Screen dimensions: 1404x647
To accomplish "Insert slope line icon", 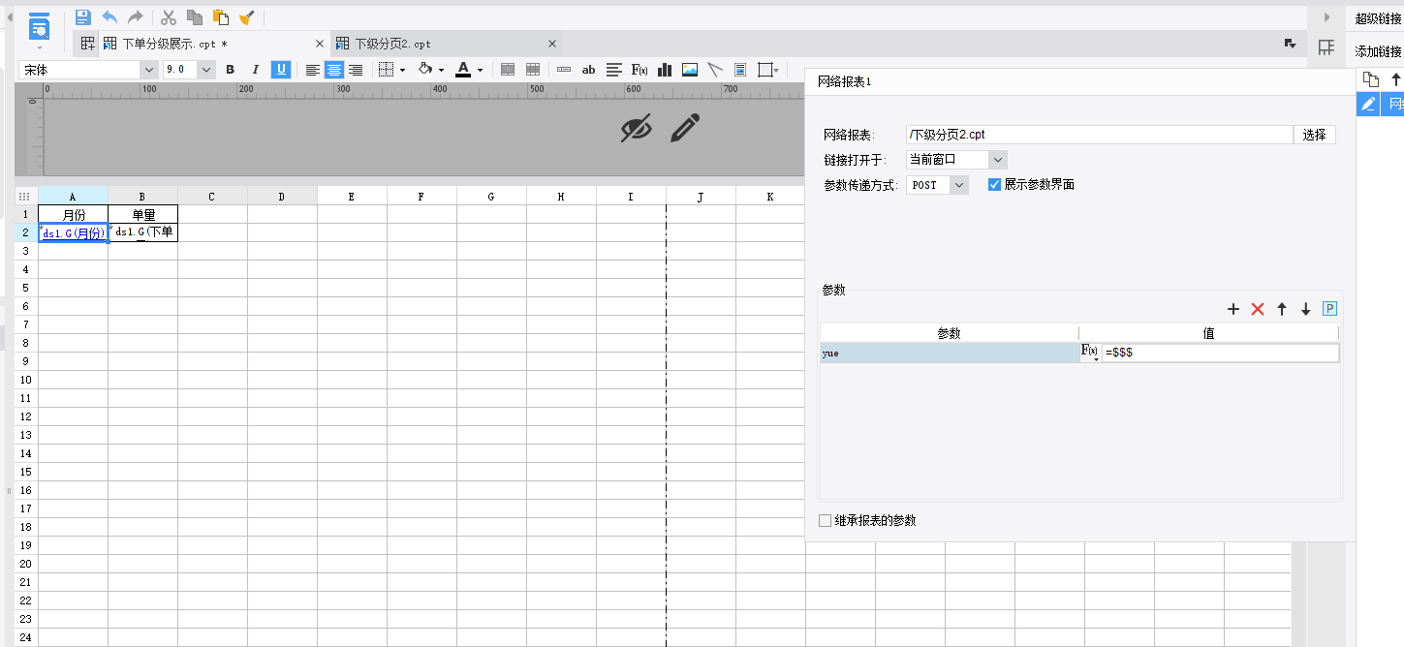I will coord(715,70).
